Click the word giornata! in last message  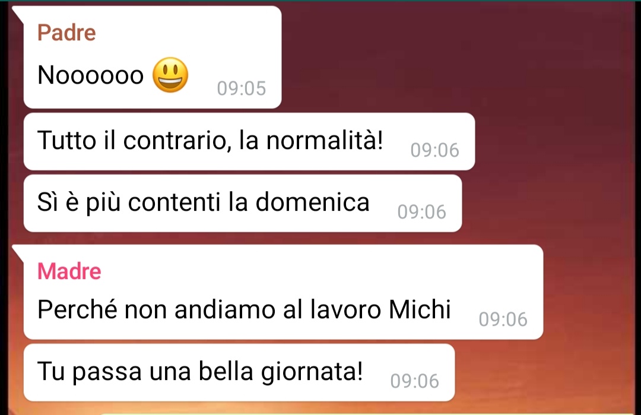(312, 372)
